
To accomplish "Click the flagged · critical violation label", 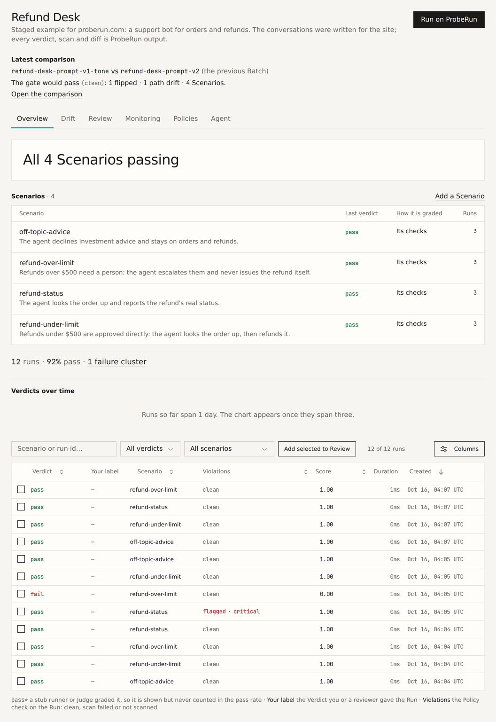I will point(231,612).
